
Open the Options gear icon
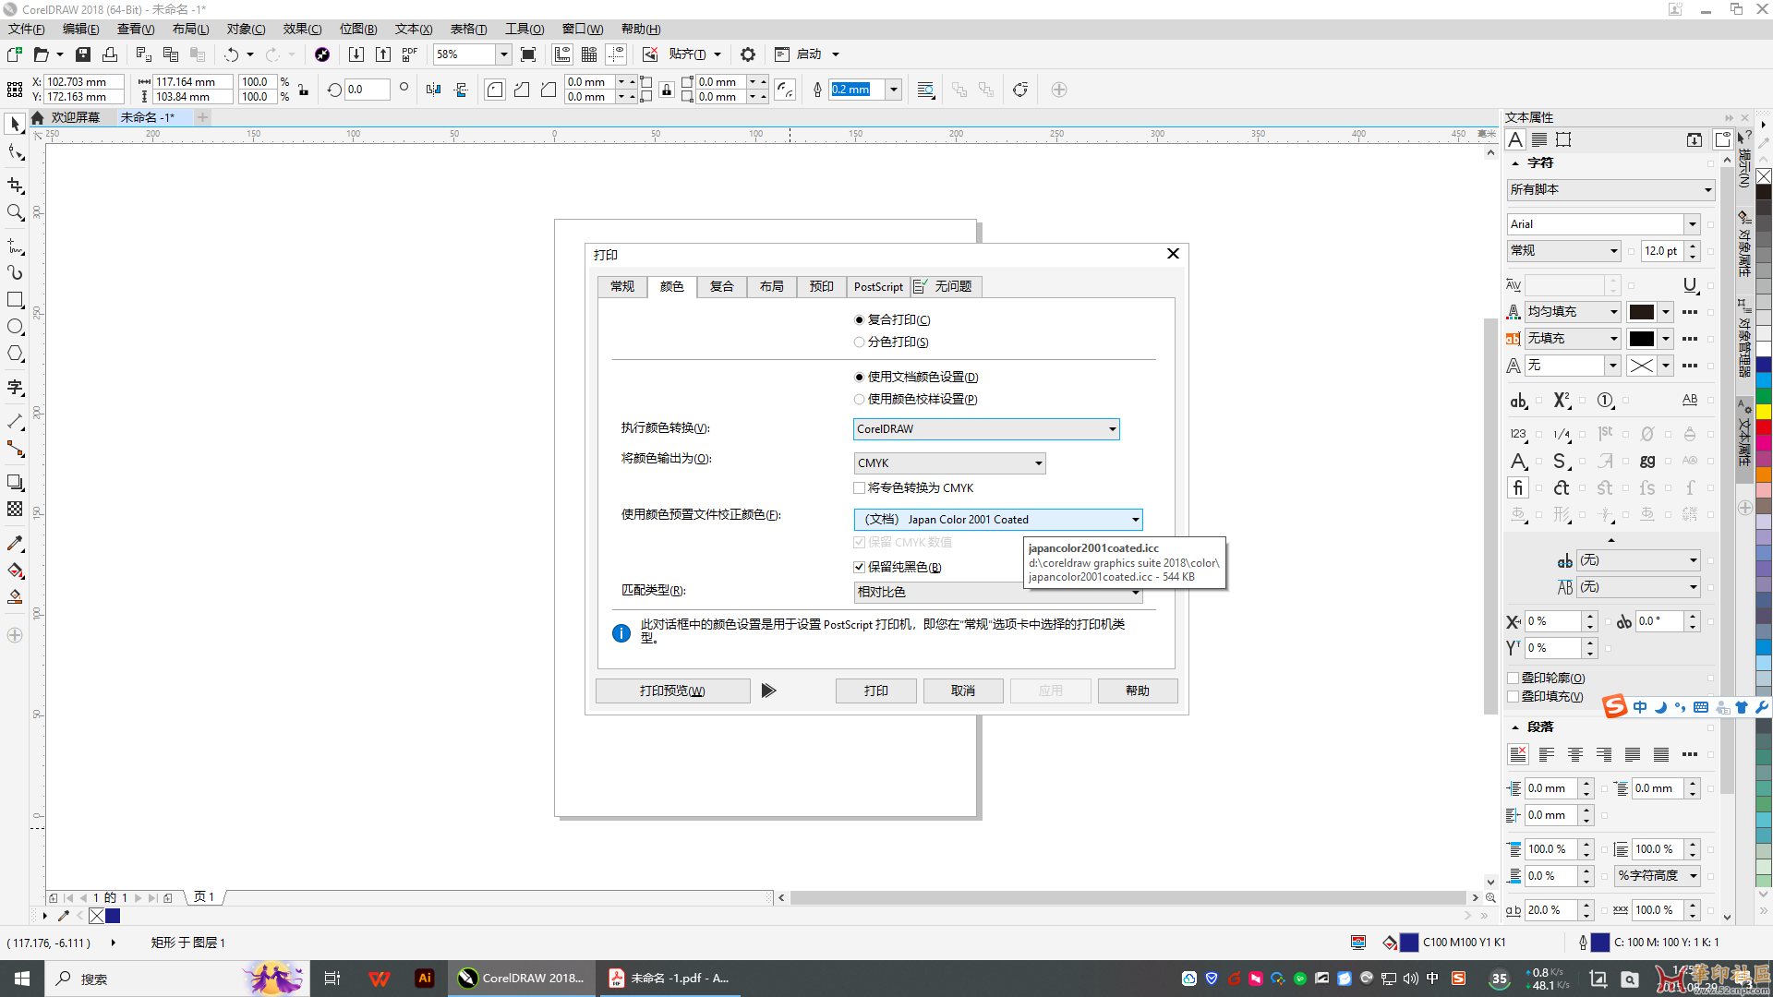click(748, 54)
